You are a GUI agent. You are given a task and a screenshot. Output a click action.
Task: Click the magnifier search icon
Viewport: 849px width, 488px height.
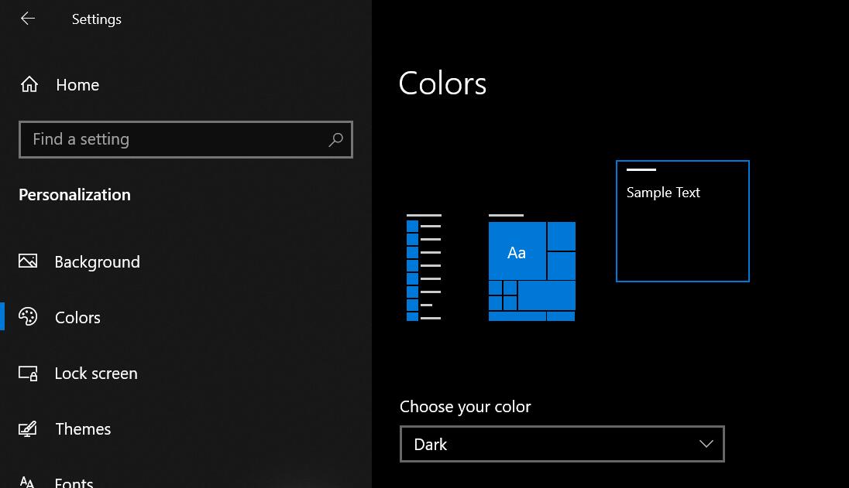click(x=335, y=140)
